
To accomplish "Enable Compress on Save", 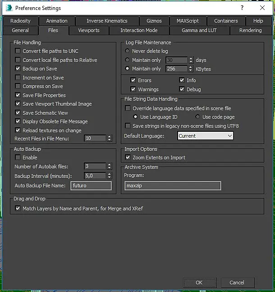I will 18,86.
